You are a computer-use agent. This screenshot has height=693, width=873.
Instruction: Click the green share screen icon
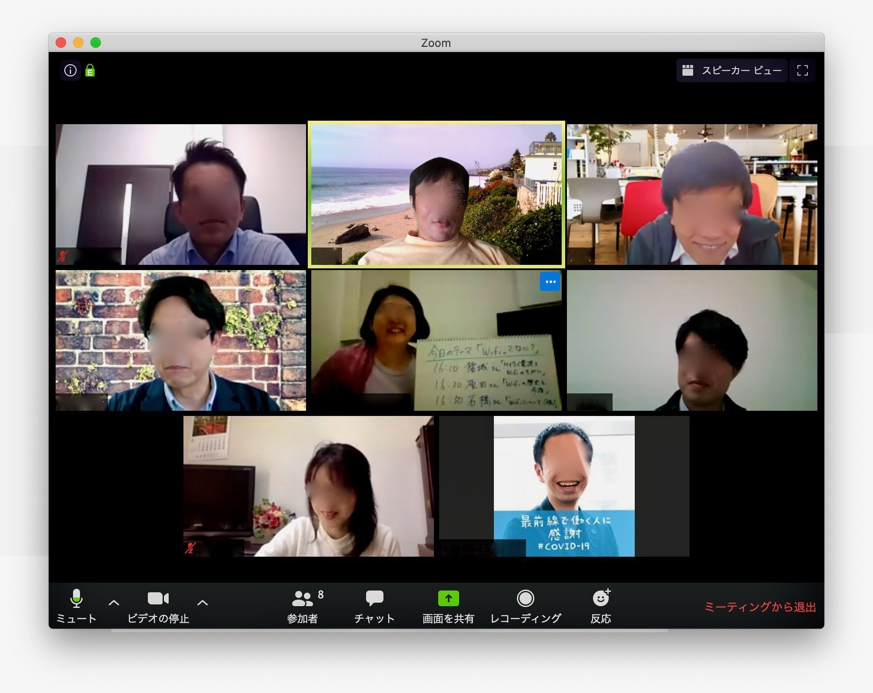coord(448,598)
